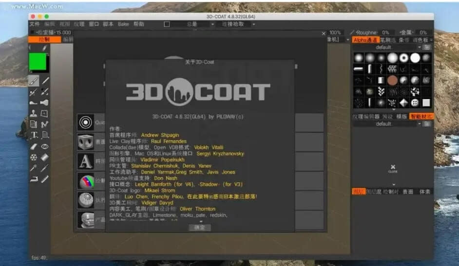Viewport: 459px width, 266px height.
Task: Choose the wireframe sphere mesh option
Action: 85,200
